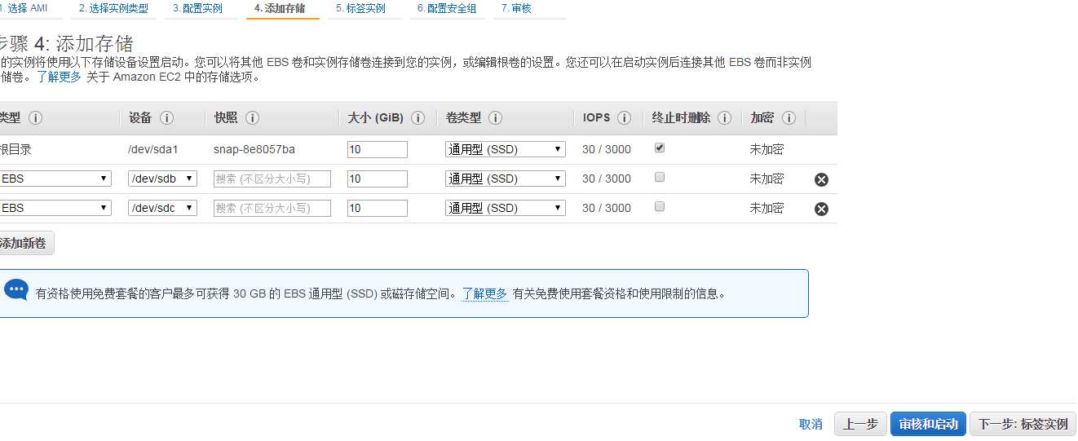
Task: Click 取消 link
Action: click(x=811, y=424)
